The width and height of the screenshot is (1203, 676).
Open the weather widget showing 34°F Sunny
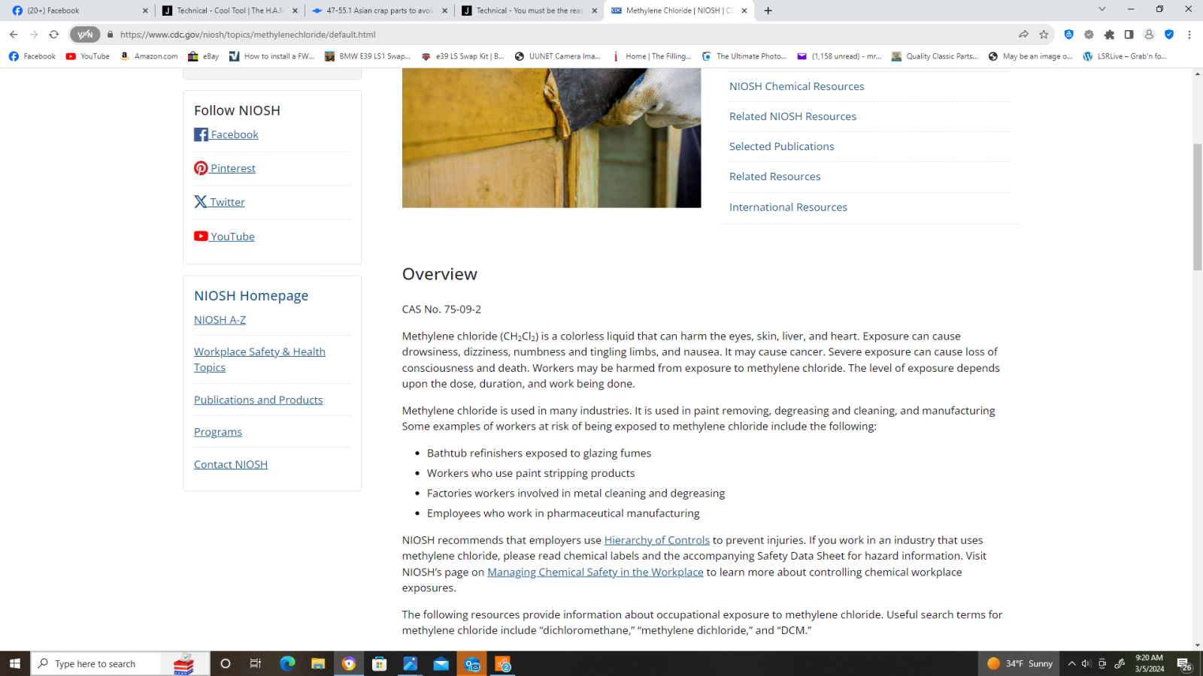pyautogui.click(x=1020, y=664)
